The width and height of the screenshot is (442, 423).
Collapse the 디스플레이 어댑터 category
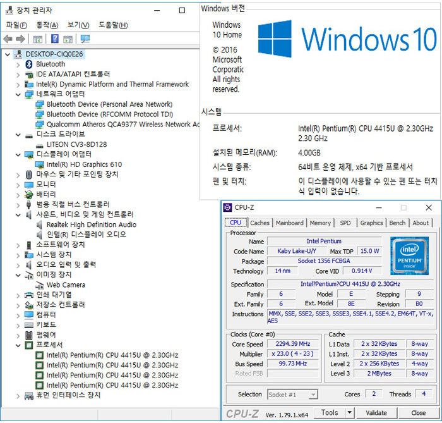pos(18,155)
